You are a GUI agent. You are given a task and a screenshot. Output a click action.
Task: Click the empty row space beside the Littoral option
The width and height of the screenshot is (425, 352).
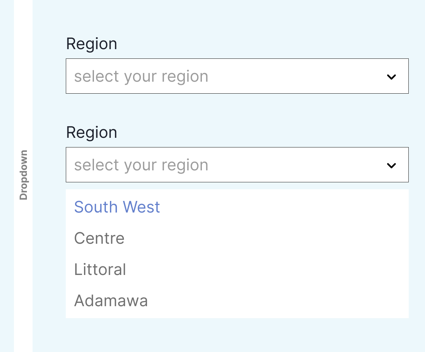point(266,269)
